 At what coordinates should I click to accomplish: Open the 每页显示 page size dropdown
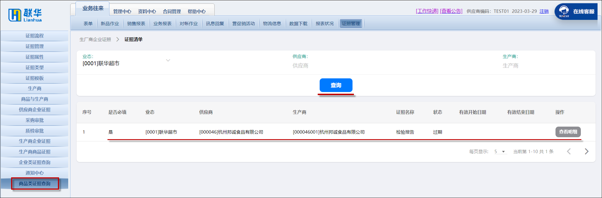click(500, 151)
